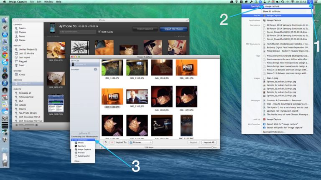Choose Image Capture in connecting-opens menu

(x=83, y=150)
